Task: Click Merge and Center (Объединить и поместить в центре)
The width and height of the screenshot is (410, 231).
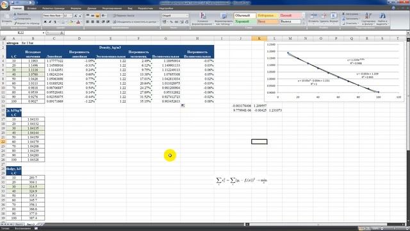Action: [135, 22]
